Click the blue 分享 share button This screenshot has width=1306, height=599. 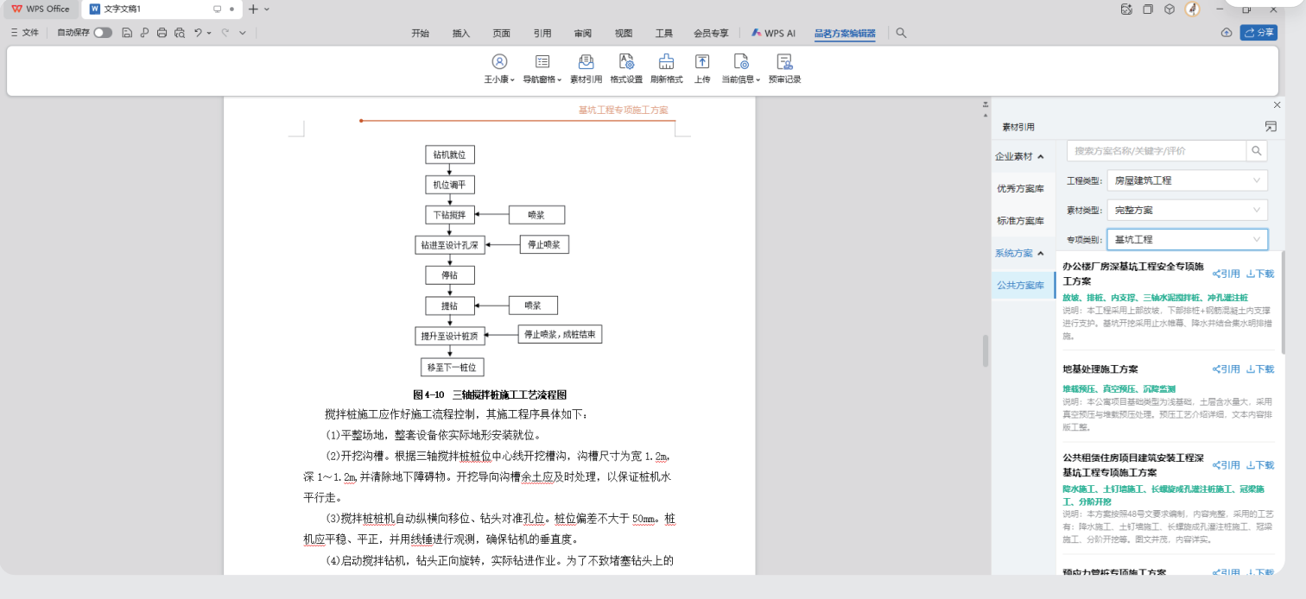point(1258,33)
